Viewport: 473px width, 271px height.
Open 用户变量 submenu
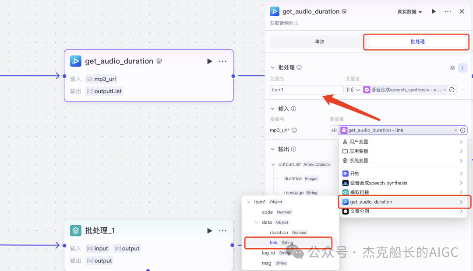click(x=403, y=142)
